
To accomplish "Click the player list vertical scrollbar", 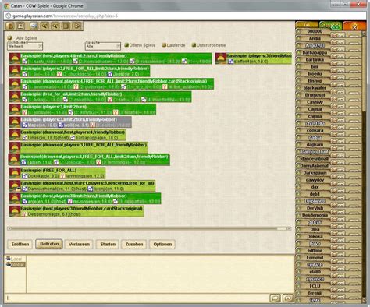I will [364, 166].
